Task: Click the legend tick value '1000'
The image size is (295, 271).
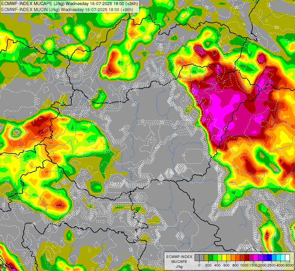Action: coord(245,265)
